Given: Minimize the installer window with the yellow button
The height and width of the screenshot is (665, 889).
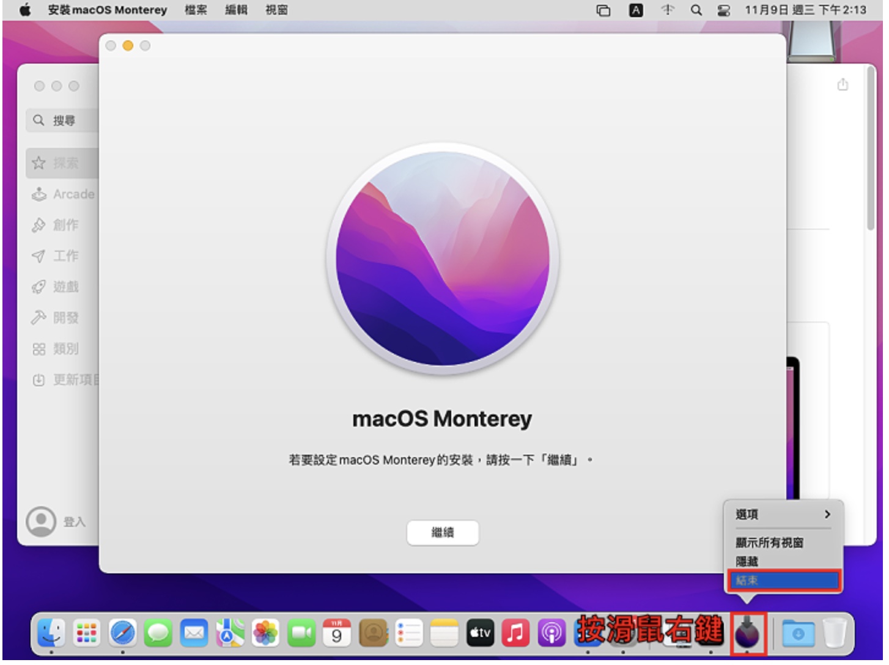Looking at the screenshot, I should click(128, 46).
